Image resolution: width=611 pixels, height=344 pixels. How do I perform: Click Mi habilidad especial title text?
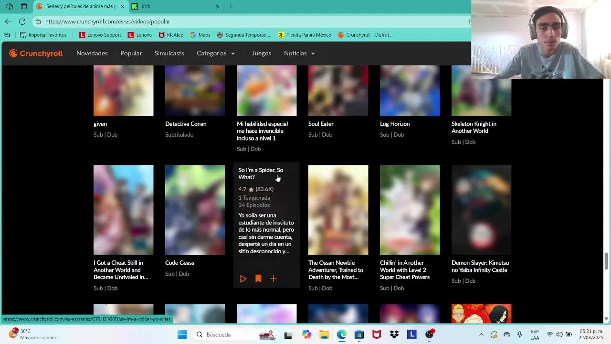click(262, 131)
